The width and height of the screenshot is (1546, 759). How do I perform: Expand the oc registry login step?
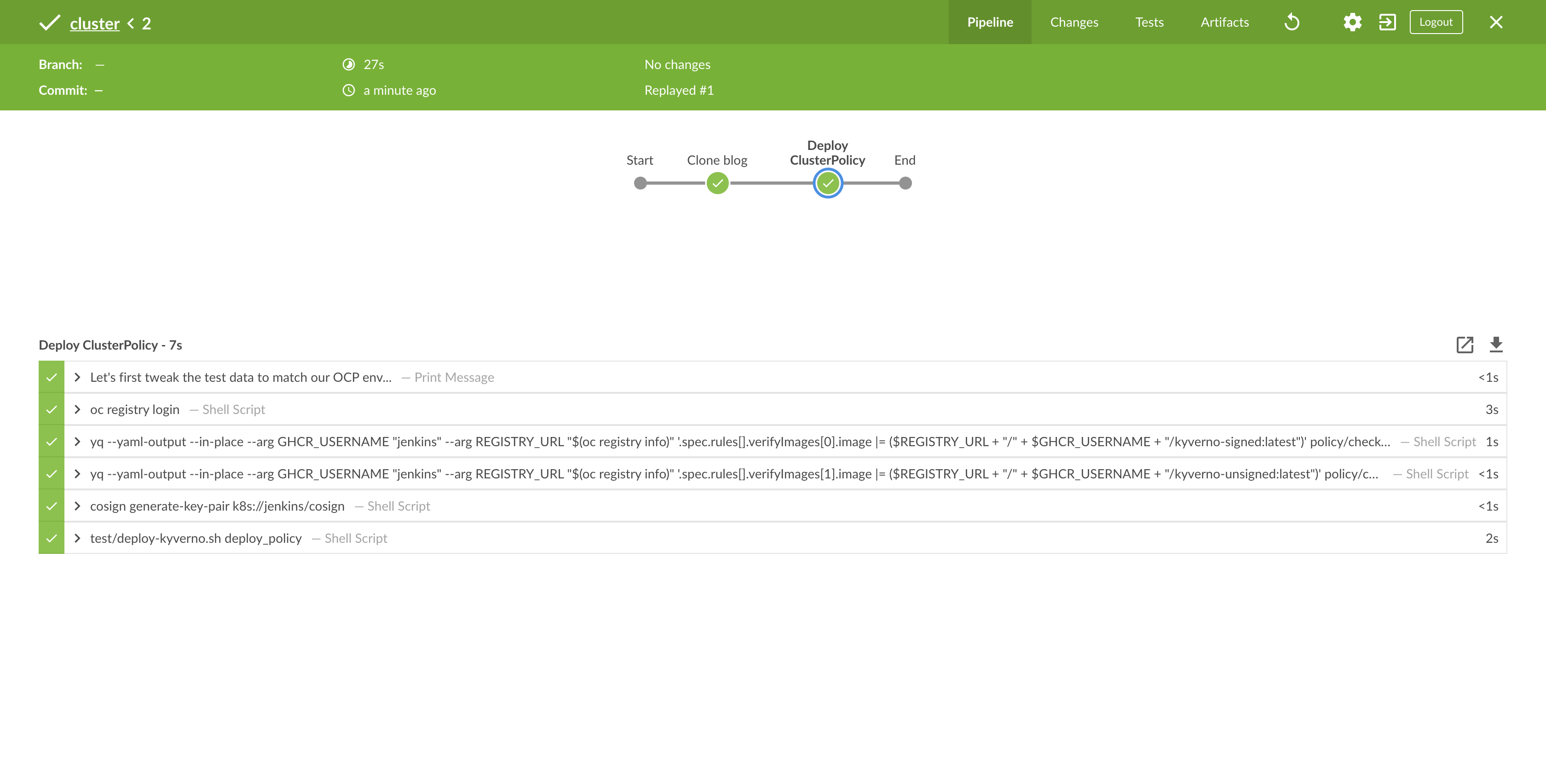pyautogui.click(x=77, y=409)
